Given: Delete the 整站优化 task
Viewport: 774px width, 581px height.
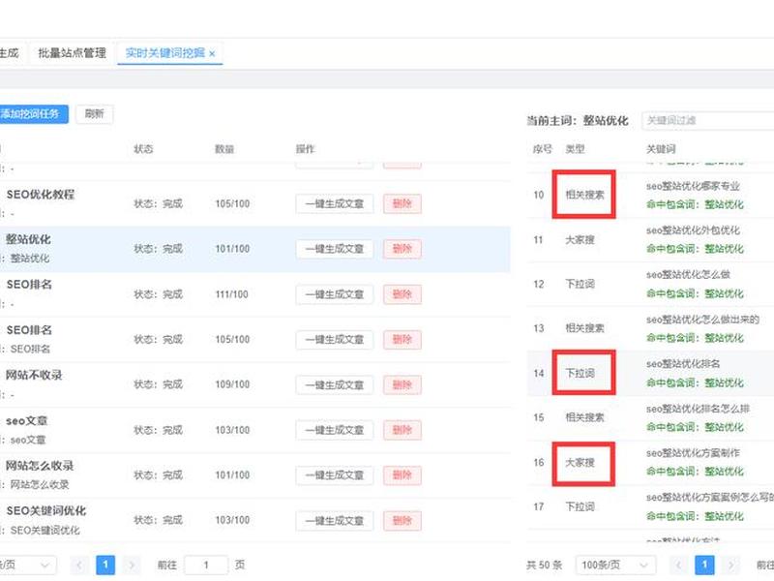Looking at the screenshot, I should pos(402,249).
